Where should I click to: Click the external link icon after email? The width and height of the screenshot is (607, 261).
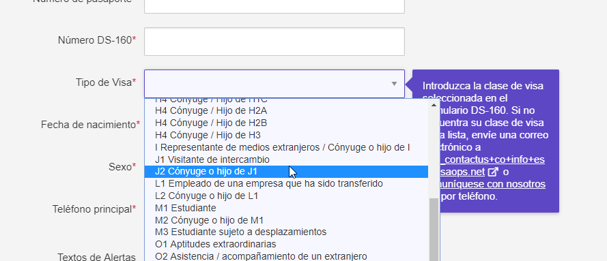(494, 172)
